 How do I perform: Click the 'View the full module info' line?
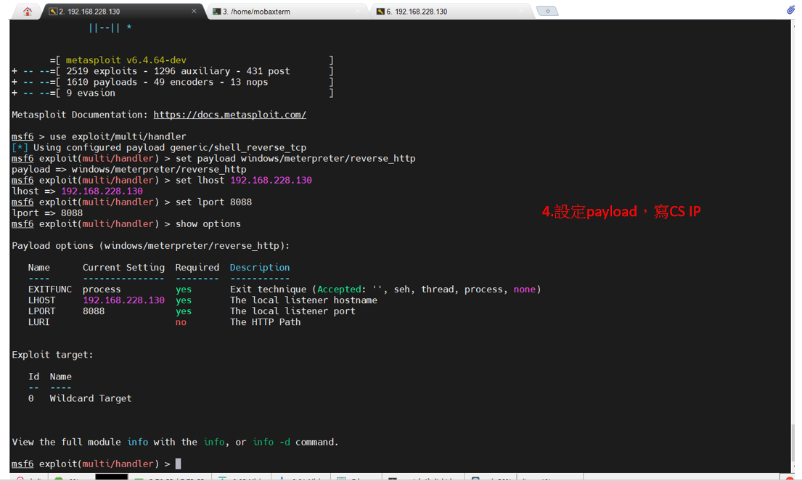175,442
